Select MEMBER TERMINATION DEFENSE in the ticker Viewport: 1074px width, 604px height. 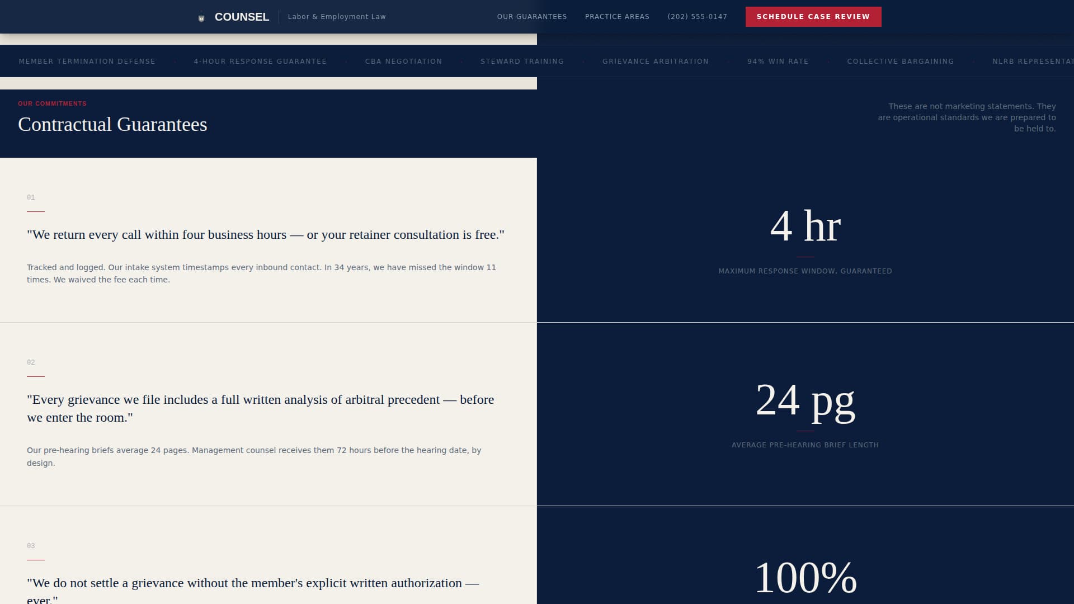pos(87,62)
